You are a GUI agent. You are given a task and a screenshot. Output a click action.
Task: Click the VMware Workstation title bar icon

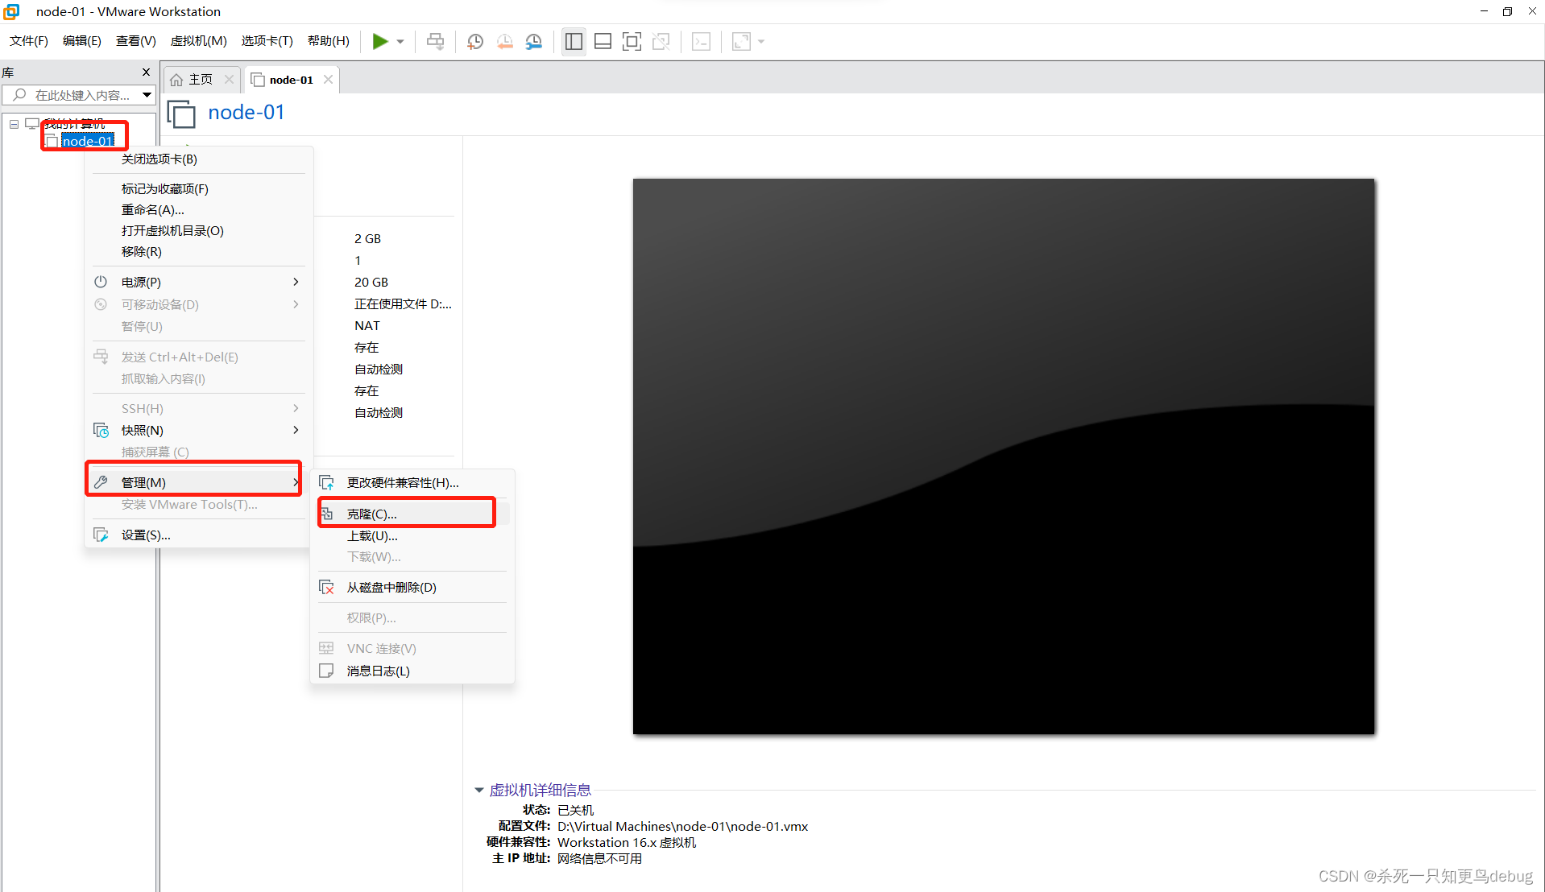12,11
